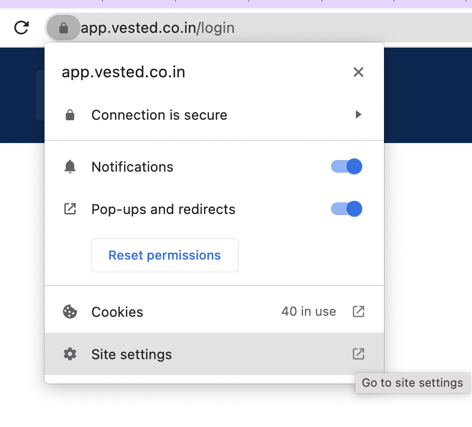Image resolution: width=472 pixels, height=427 pixels.
Task: Click the URL text in the address bar
Action: tap(158, 28)
